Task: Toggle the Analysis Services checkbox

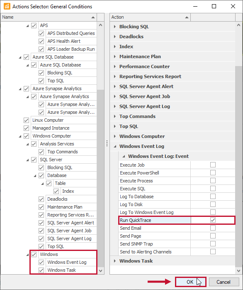Action: pyautogui.click(x=34, y=144)
